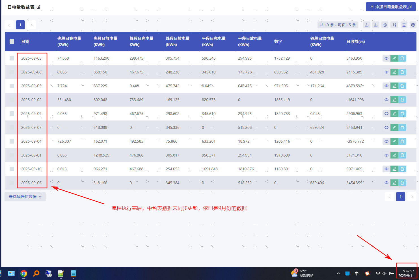
Task: Edit the 2025-09-05 row
Action: 394,86
